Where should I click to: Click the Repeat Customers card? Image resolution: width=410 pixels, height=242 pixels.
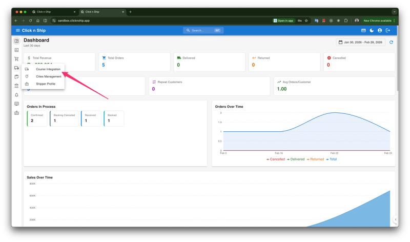[210, 86]
